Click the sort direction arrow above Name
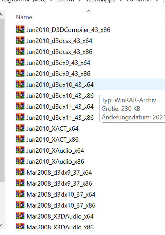This screenshot has width=165, height=235. tap(89, 11)
